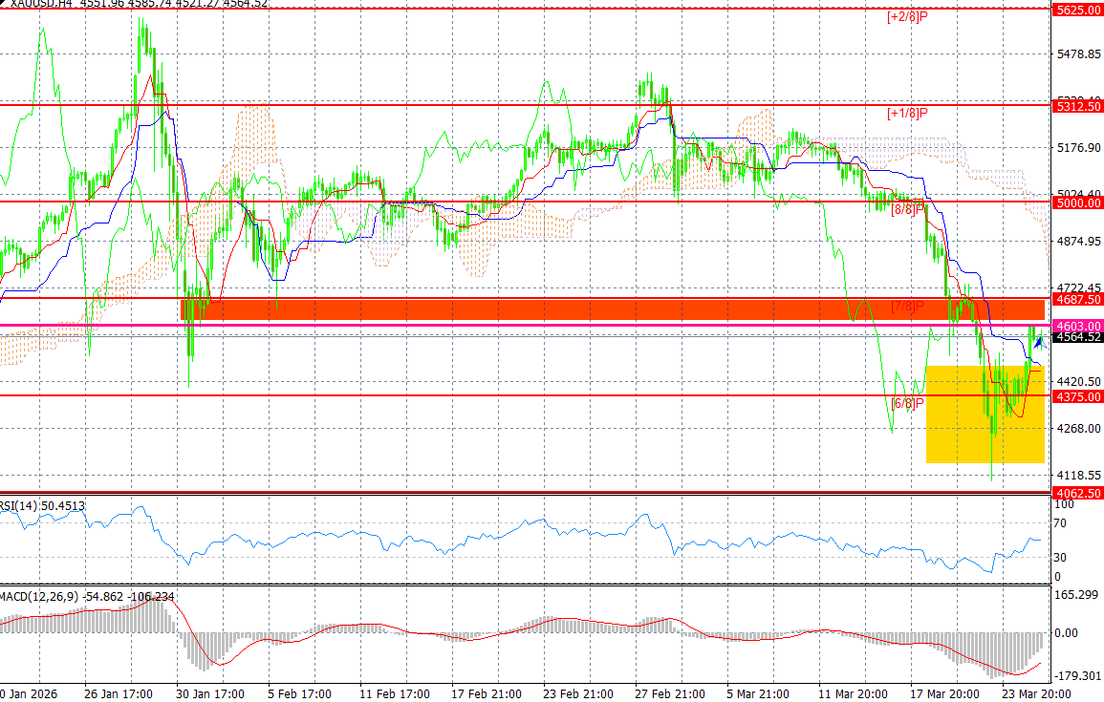Click the 30 level on the RSI scale

(1060, 557)
